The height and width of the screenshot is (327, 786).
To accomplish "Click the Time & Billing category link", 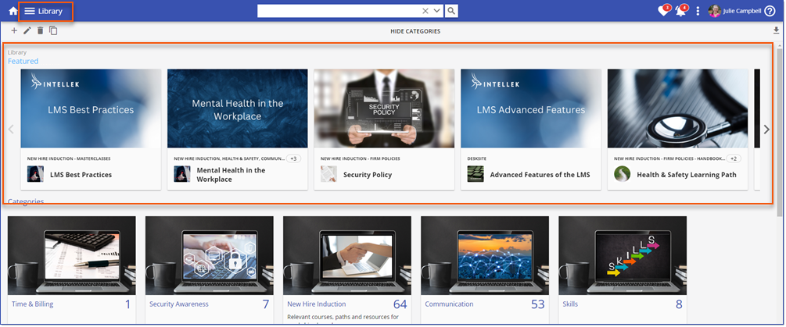I will [33, 304].
